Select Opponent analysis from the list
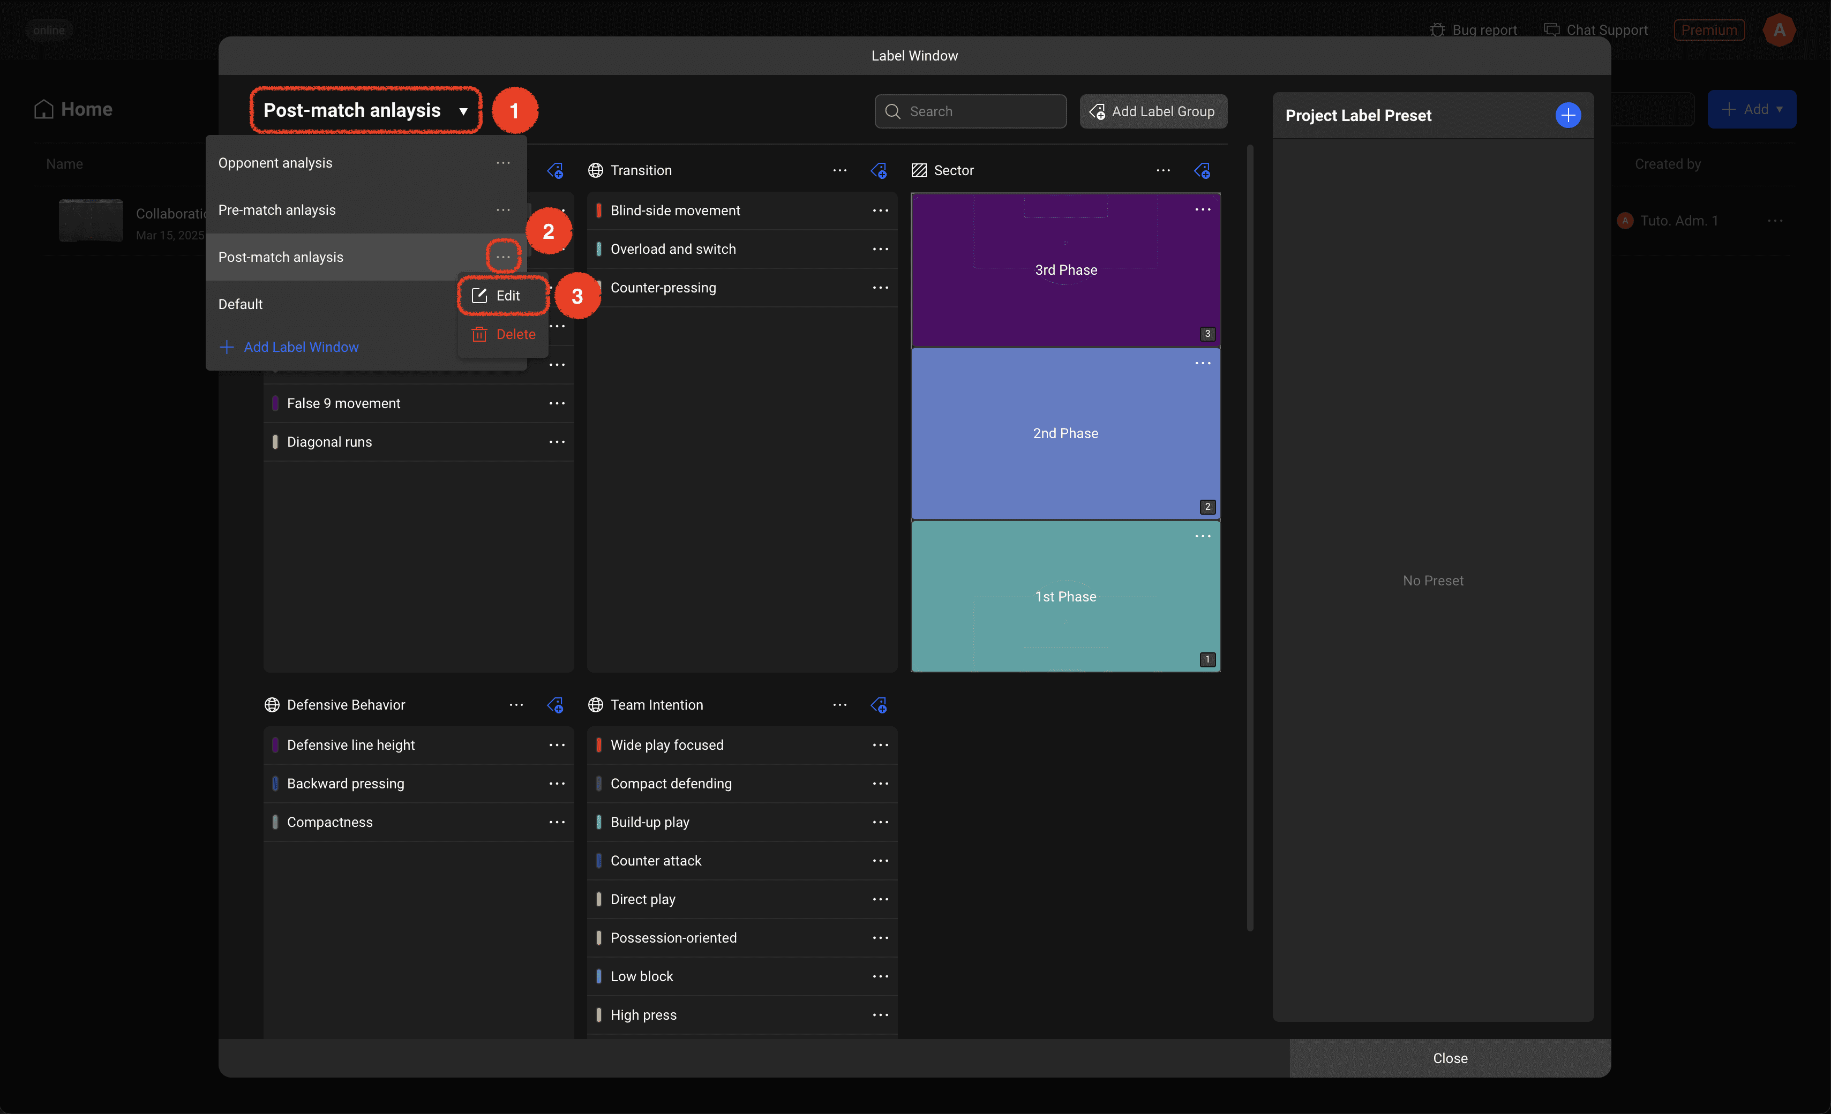This screenshot has width=1831, height=1114. (276, 163)
